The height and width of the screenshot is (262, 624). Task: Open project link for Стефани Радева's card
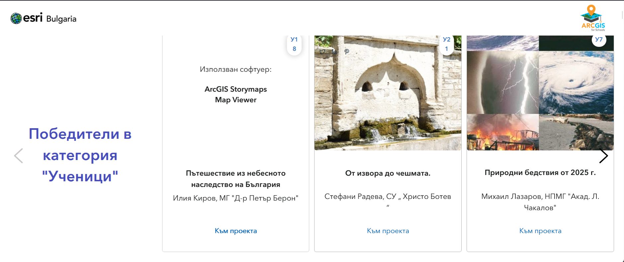pyautogui.click(x=388, y=231)
